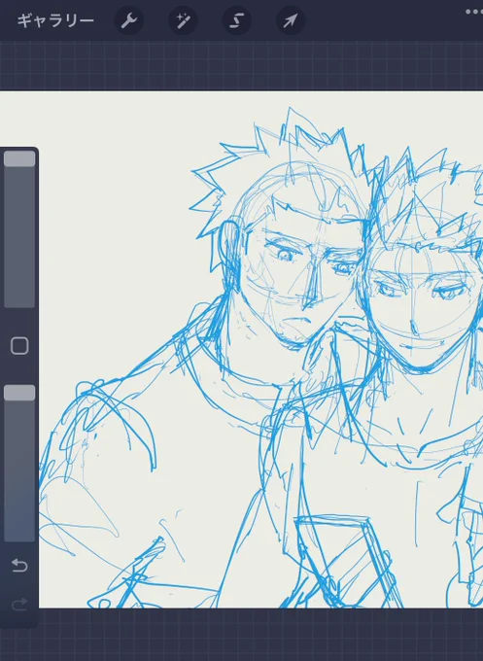Tap the square modify button in sidebar
The height and width of the screenshot is (661, 483).
pyautogui.click(x=19, y=346)
